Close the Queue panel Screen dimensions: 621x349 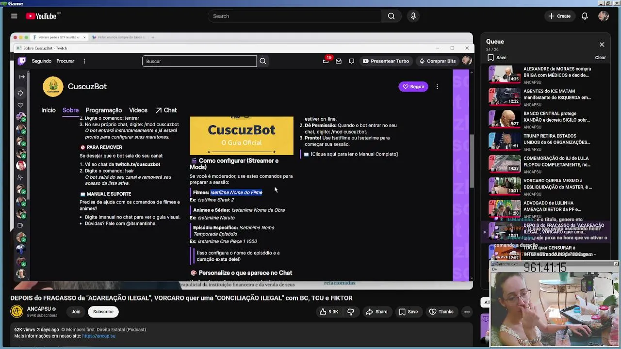tap(602, 45)
